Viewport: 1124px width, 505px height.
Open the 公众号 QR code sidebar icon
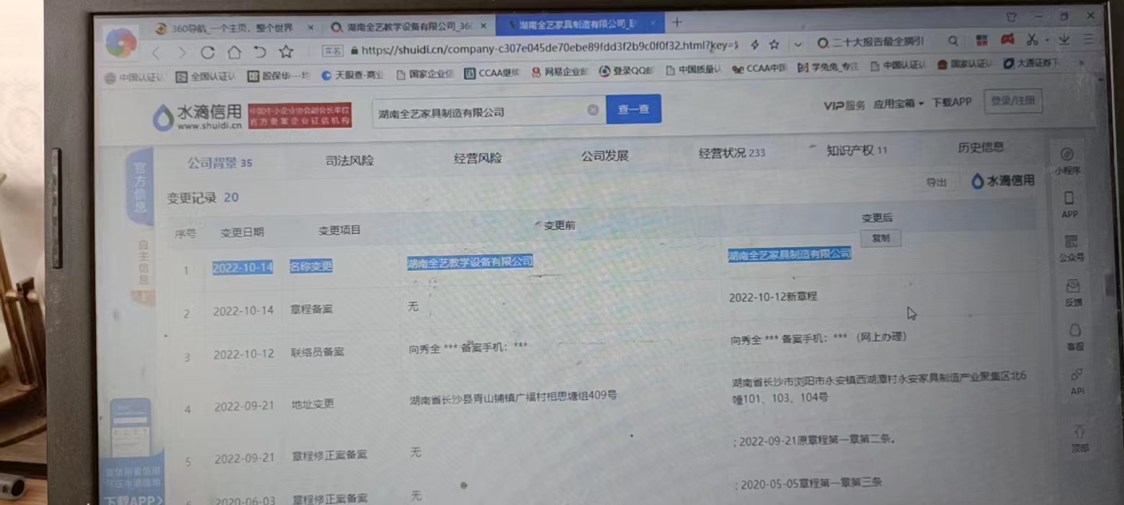click(1071, 247)
